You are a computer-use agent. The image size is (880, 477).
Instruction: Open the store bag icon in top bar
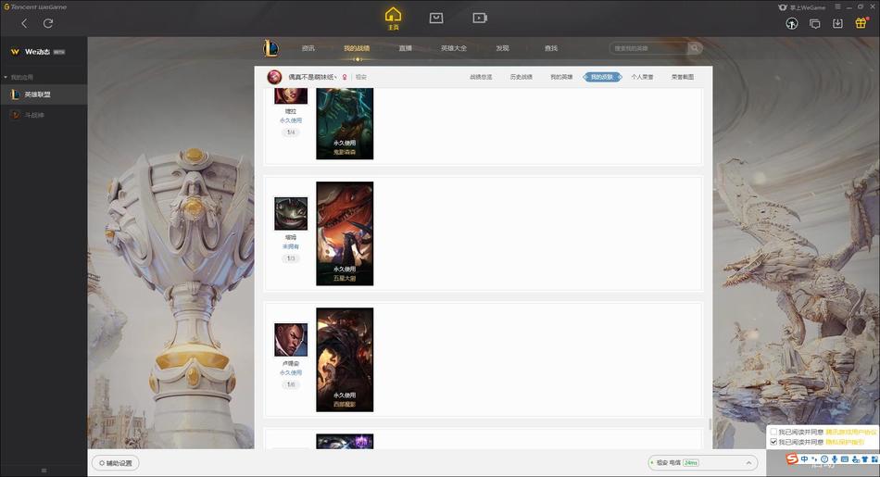point(436,18)
